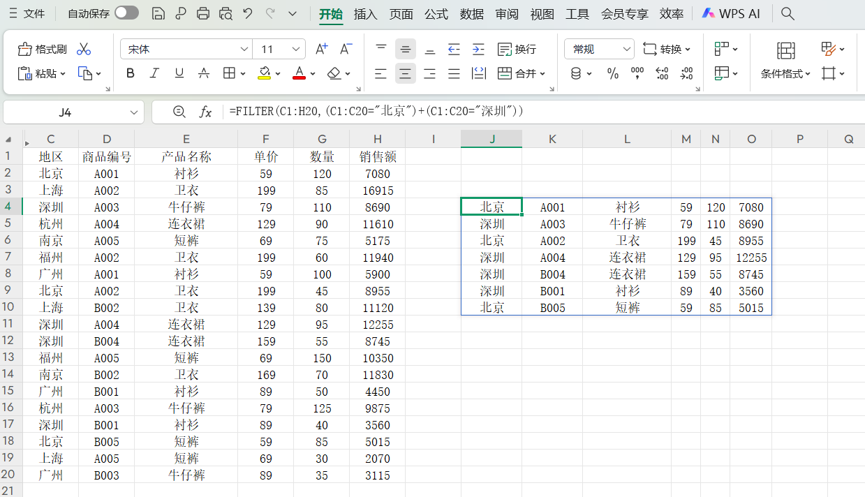Click the undo arrow icon
Viewport: 865px width, 497px height.
click(247, 13)
